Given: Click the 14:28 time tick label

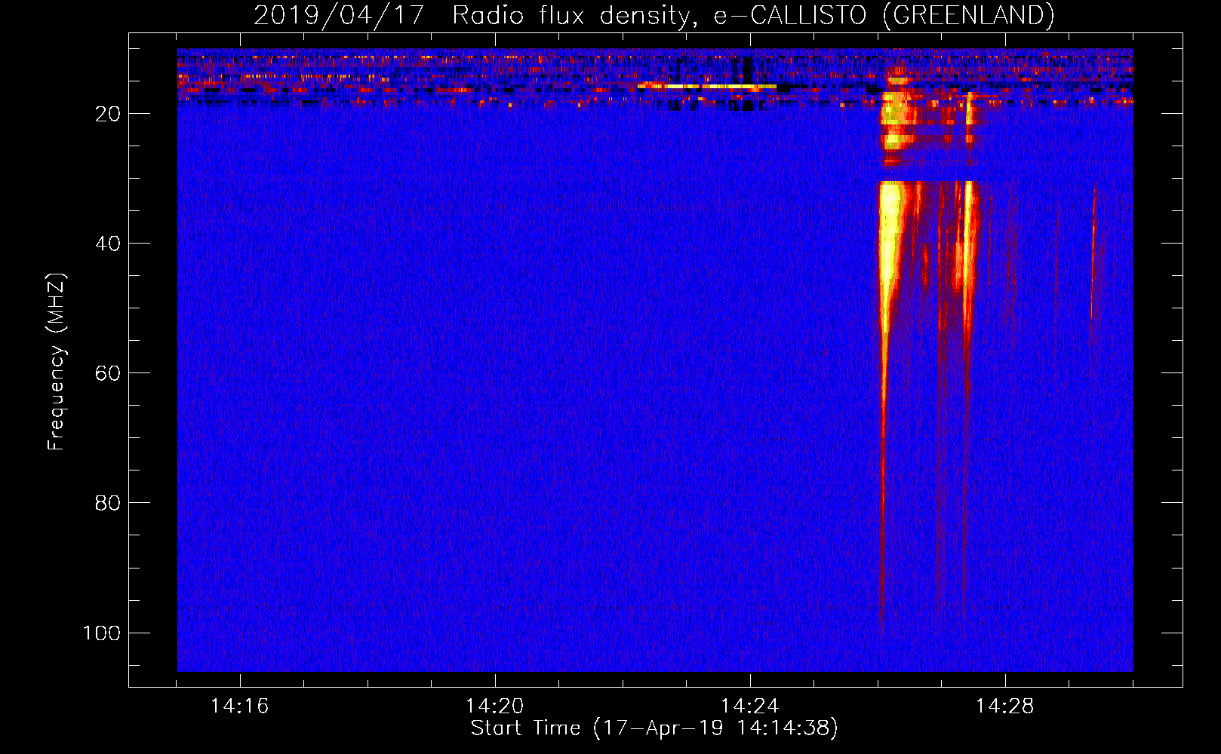Looking at the screenshot, I should point(1004,706).
